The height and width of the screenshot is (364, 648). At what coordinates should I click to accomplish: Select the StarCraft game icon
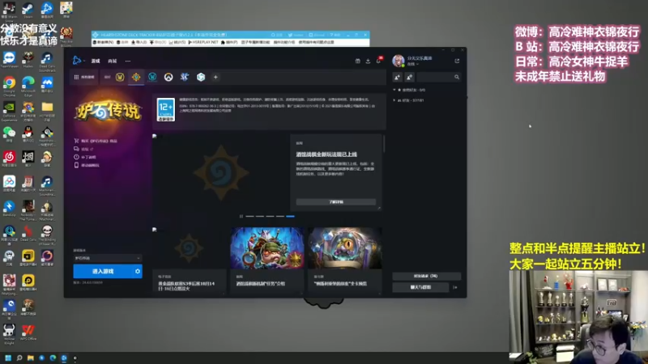(185, 77)
